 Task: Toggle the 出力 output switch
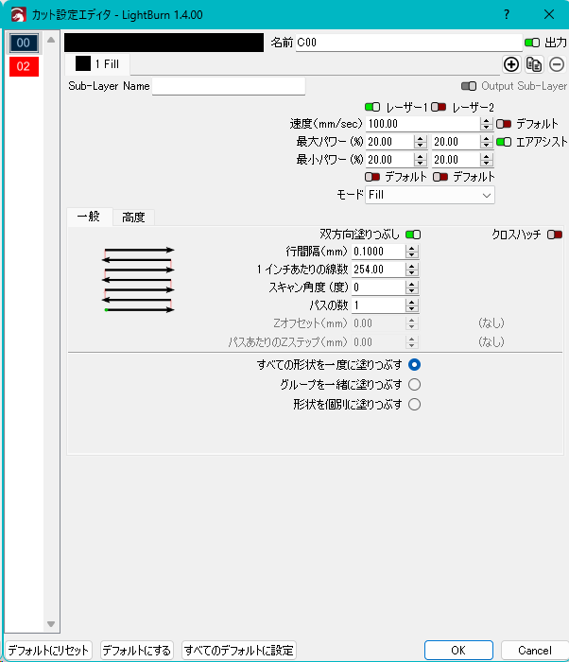pyautogui.click(x=532, y=43)
